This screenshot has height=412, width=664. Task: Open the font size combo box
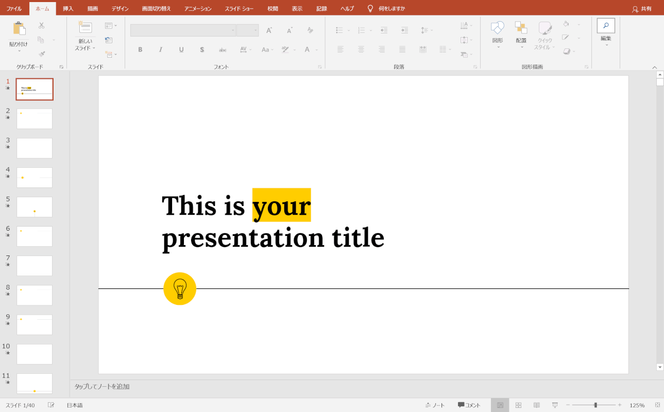tap(248, 30)
